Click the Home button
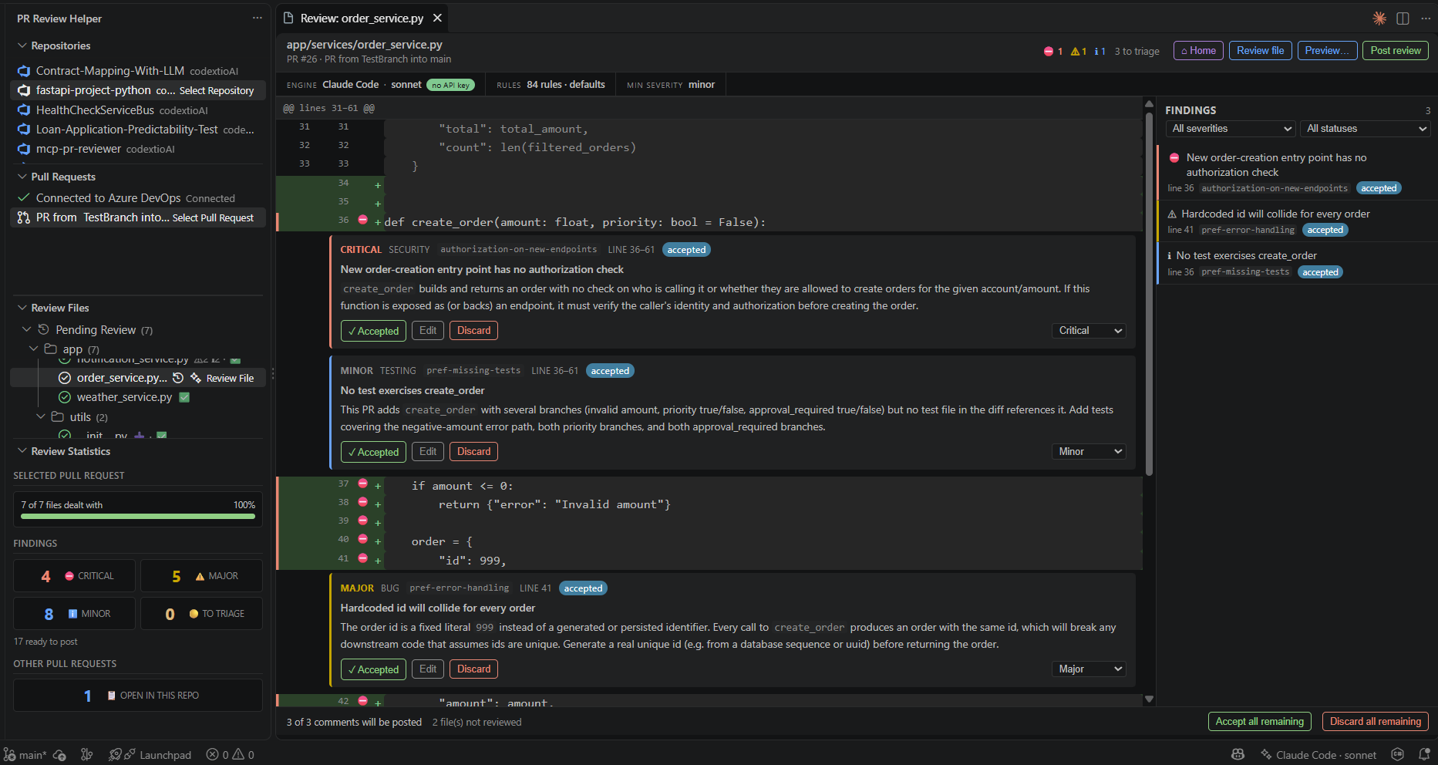The width and height of the screenshot is (1438, 765). pos(1198,51)
